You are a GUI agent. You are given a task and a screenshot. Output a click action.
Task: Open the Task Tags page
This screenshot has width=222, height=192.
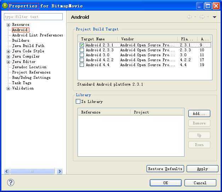click(x=22, y=83)
